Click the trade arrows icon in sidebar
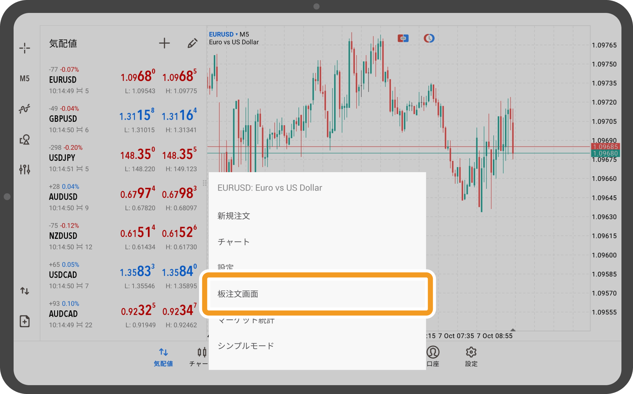This screenshot has width=633, height=394. coord(24,291)
